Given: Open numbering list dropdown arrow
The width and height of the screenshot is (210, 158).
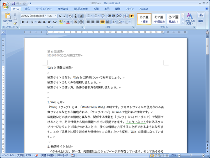Looking at the screenshot, I should click(x=98, y=16).
